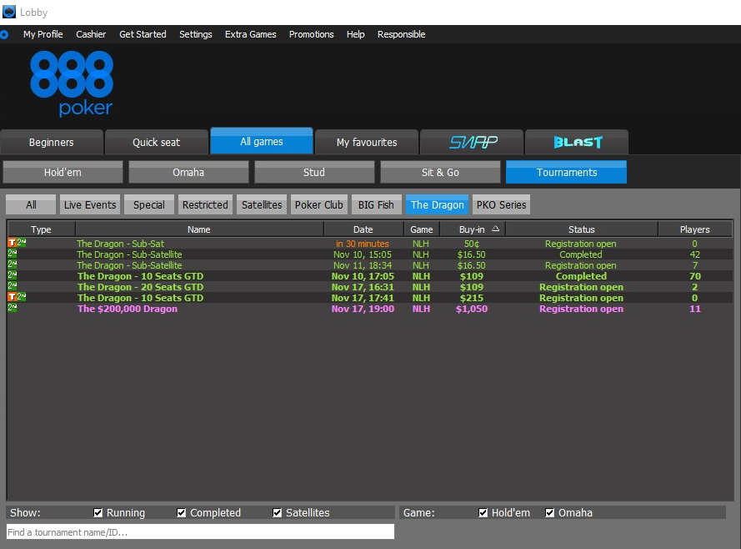Click the orange turbo T icon on Sub-Sat row
Viewport: 741px width, 549px height.
[x=11, y=244]
